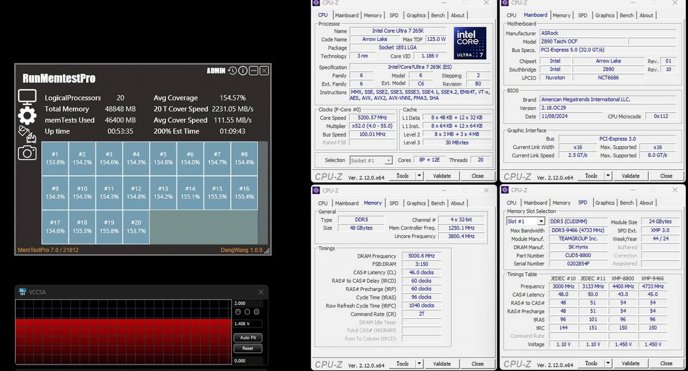The width and height of the screenshot is (688, 371).
Task: Click the paint bucket and flame icon
Action: 27,134
